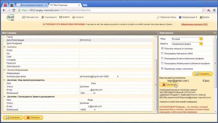The width and height of the screenshot is (218, 123).
Task: Enable Показывать Email в публичном профиле
Action: point(162,58)
